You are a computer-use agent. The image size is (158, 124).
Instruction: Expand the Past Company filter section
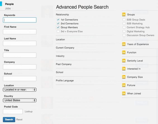tap(64, 64)
